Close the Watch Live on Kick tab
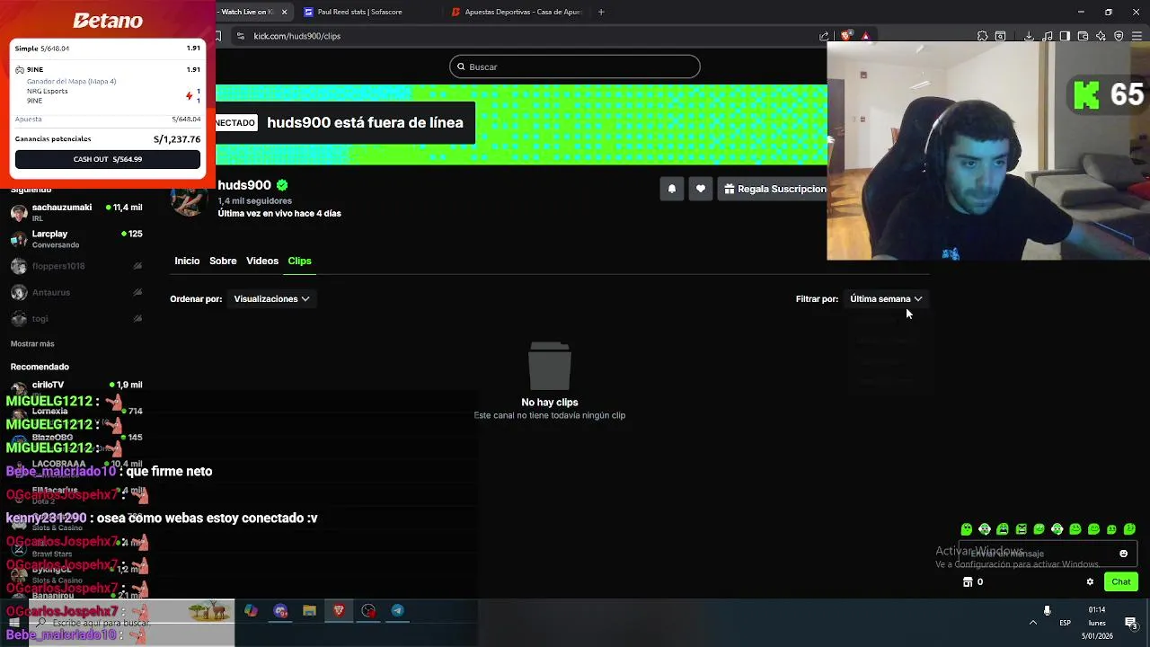Image resolution: width=1150 pixels, height=647 pixels. tap(285, 12)
